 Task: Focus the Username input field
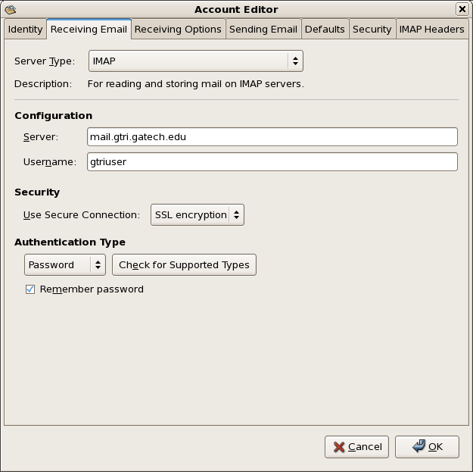(x=272, y=162)
